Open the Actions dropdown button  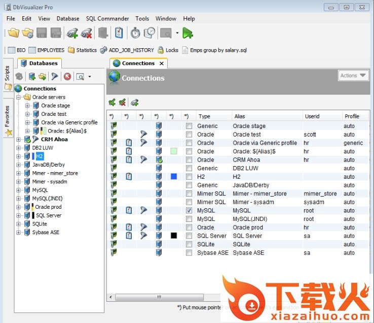pos(353,76)
